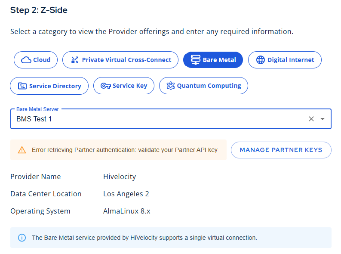This screenshot has width=341, height=254.
Task: Select the Bare Metal category pill
Action: (213, 60)
